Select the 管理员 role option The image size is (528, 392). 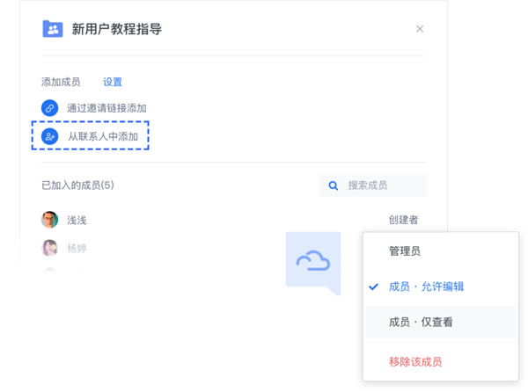click(x=405, y=250)
